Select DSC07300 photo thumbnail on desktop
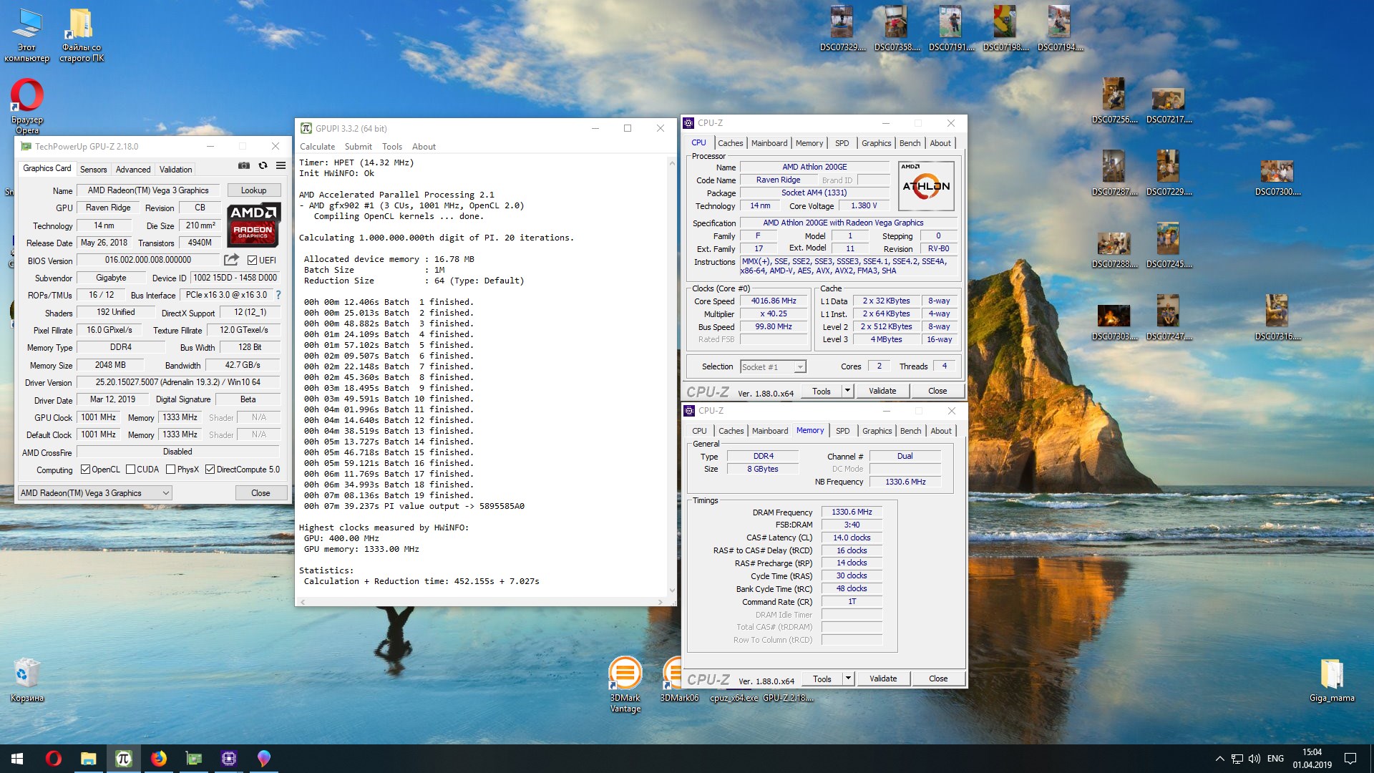 [1277, 178]
